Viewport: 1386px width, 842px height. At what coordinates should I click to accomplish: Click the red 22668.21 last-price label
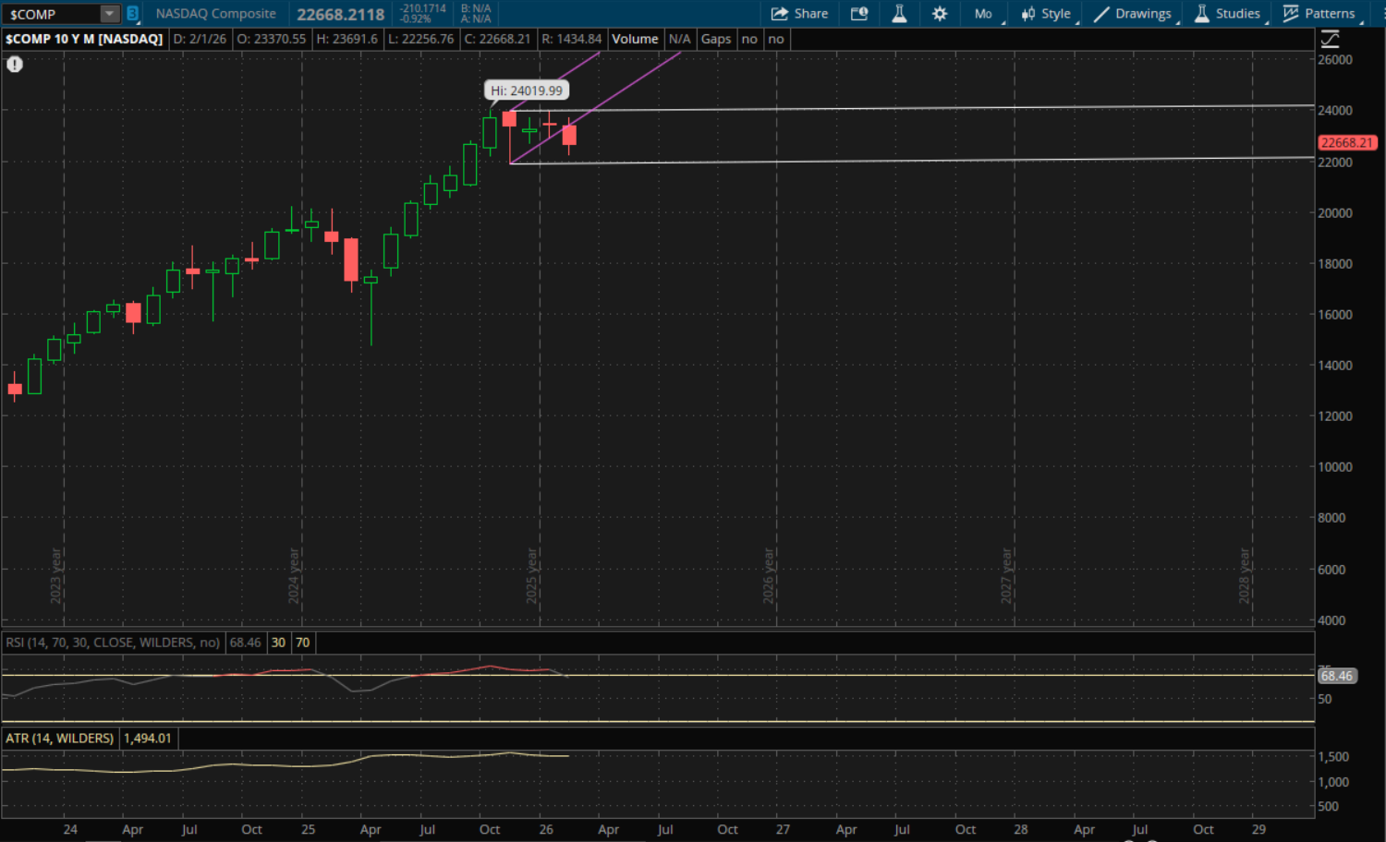[x=1346, y=142]
